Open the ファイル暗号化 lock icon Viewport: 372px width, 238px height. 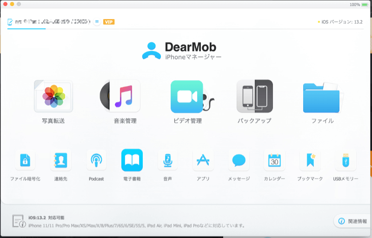25,161
